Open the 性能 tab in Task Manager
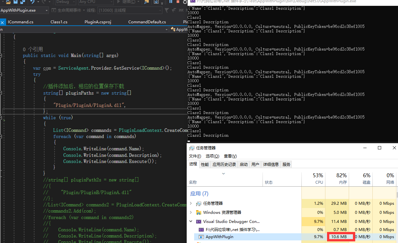 [x=205, y=165]
